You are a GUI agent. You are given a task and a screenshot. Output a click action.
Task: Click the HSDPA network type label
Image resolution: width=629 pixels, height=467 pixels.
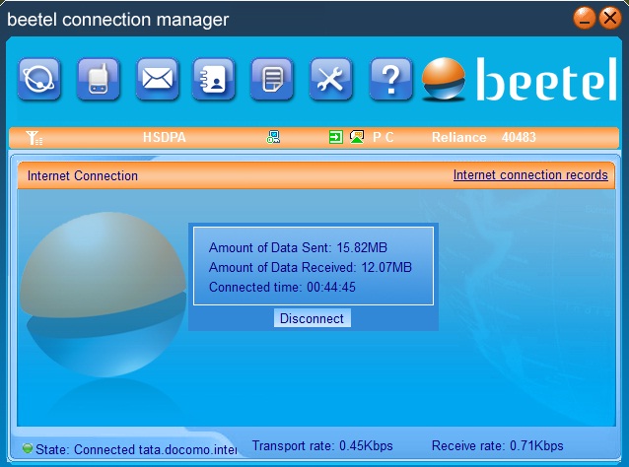click(165, 138)
